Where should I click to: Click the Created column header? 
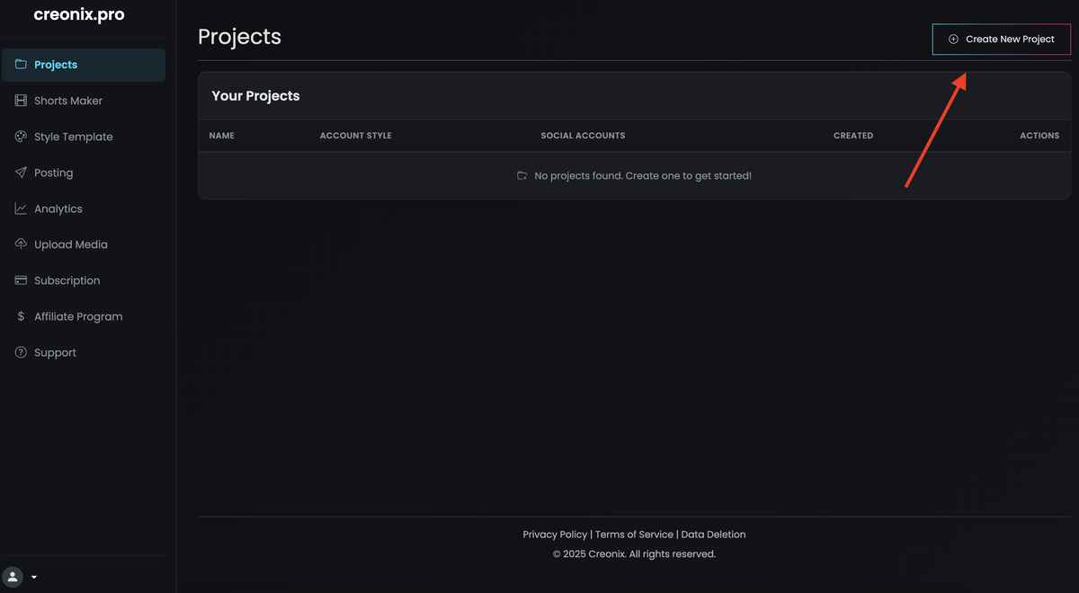[x=853, y=136]
